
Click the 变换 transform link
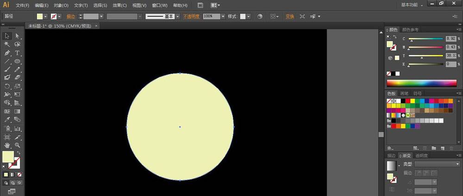pos(290,16)
